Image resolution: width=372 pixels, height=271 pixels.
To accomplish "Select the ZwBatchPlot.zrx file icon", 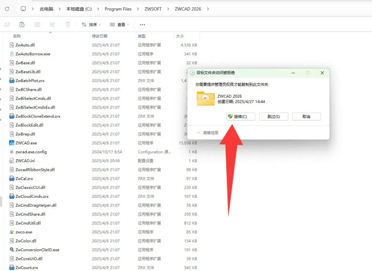I will (x=12, y=81).
